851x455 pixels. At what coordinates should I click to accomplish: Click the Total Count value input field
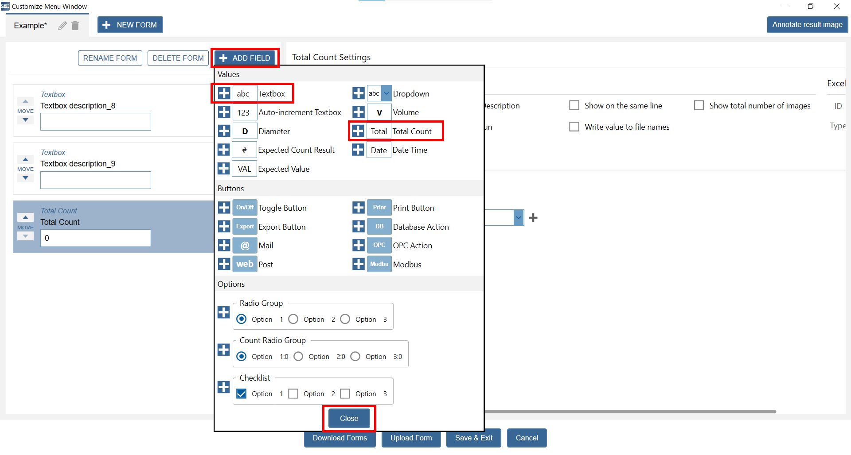pos(95,238)
